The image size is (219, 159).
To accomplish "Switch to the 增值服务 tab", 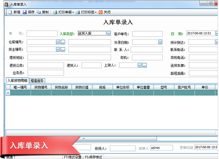I will pos(37,81).
